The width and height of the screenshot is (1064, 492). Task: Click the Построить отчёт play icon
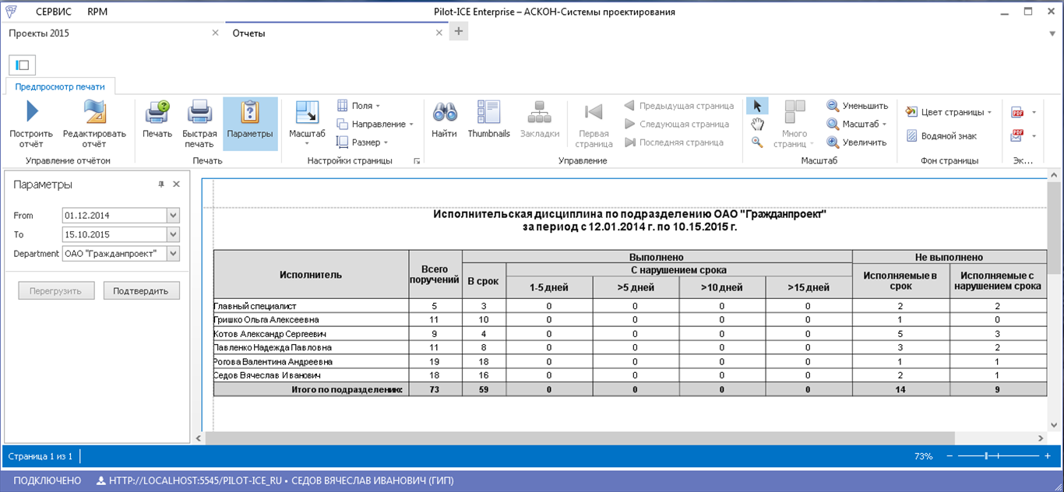[32, 113]
